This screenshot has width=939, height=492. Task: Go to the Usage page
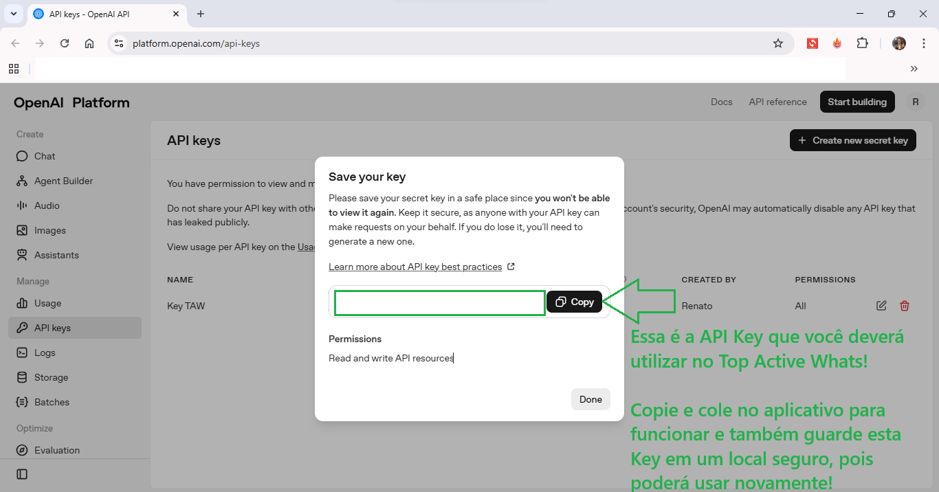point(47,303)
